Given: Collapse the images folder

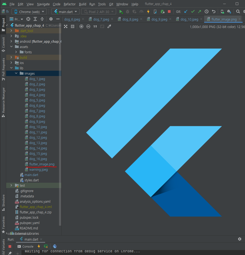Looking at the screenshot, I should tap(16, 73).
